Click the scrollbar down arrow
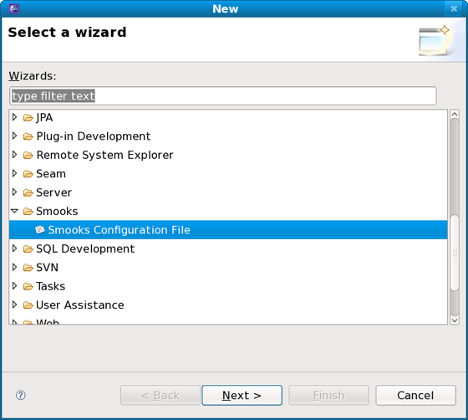The image size is (468, 420). point(455,320)
